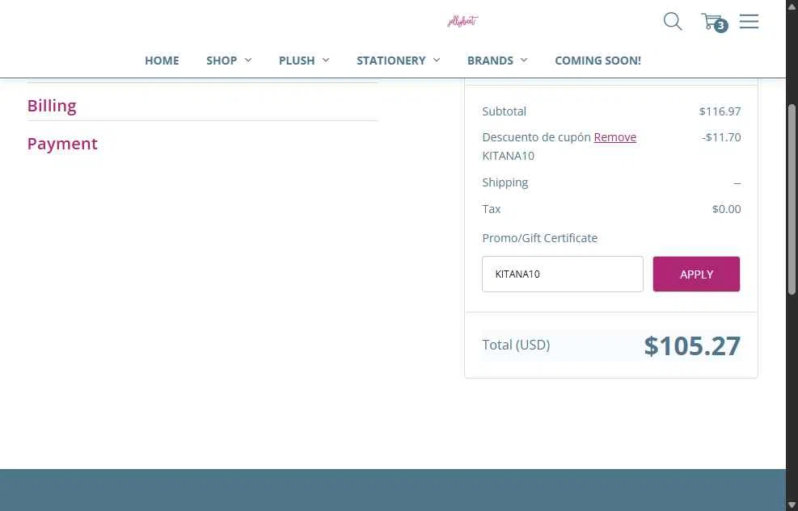
Task: Expand the STATIONERY dropdown chevron
Action: tap(437, 60)
